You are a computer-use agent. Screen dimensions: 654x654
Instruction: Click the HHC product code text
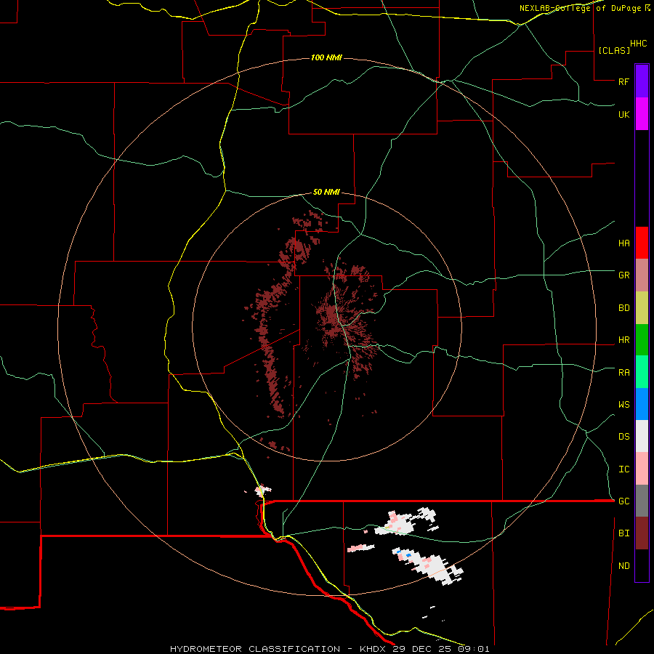[x=639, y=44]
